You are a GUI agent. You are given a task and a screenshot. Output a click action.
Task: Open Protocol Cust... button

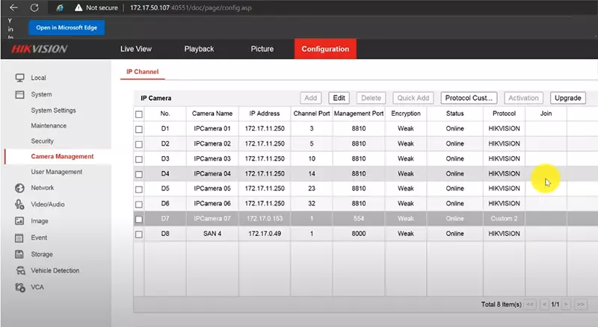pyautogui.click(x=469, y=98)
